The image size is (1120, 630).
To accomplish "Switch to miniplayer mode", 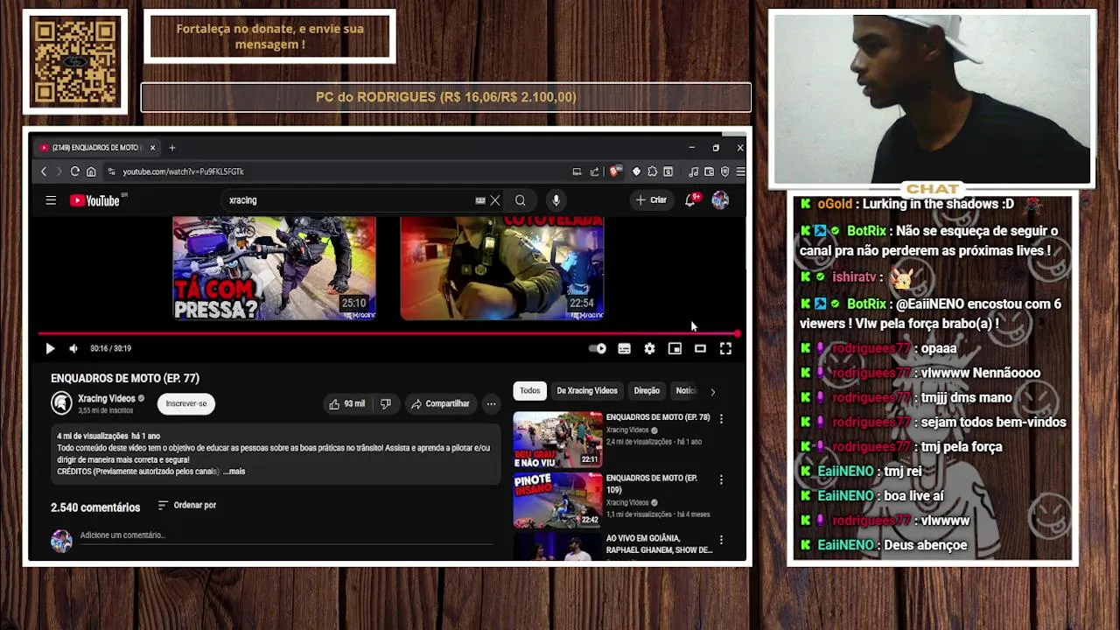I will (675, 348).
